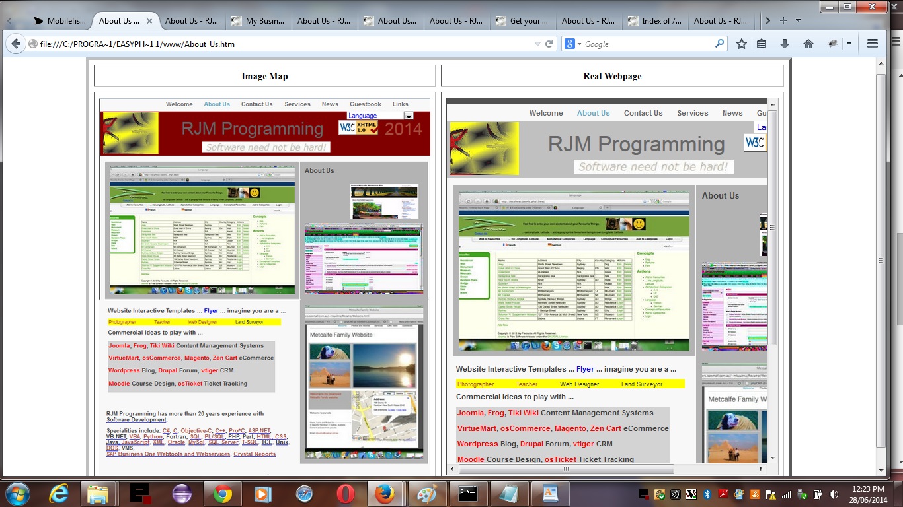Viewport: 903px width, 507px height.
Task: Open Google search engine dropdown
Action: pyautogui.click(x=572, y=44)
